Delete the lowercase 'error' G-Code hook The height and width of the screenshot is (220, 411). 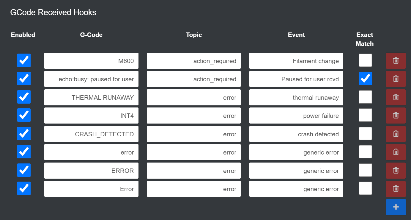point(396,152)
